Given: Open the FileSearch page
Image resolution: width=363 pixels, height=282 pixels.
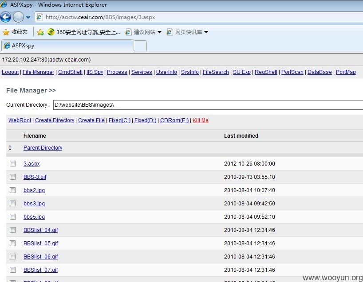Looking at the screenshot, I should [216, 72].
